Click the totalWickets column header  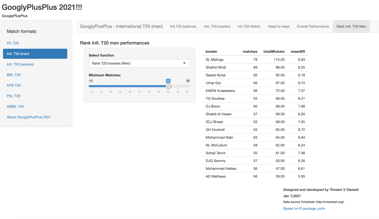274,51
